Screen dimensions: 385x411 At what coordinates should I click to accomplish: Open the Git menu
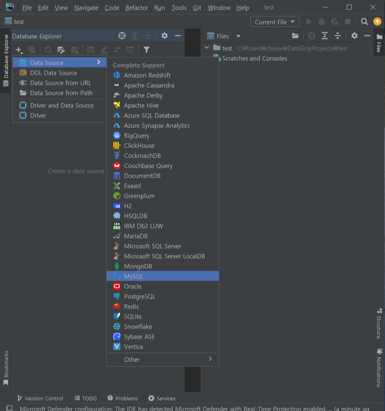pos(197,8)
